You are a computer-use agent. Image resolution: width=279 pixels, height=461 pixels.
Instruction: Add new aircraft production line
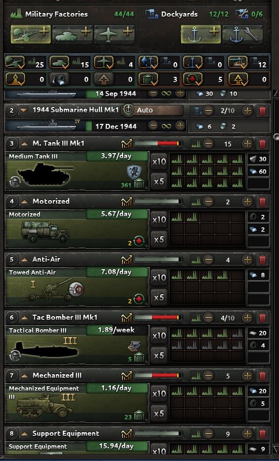point(114,34)
